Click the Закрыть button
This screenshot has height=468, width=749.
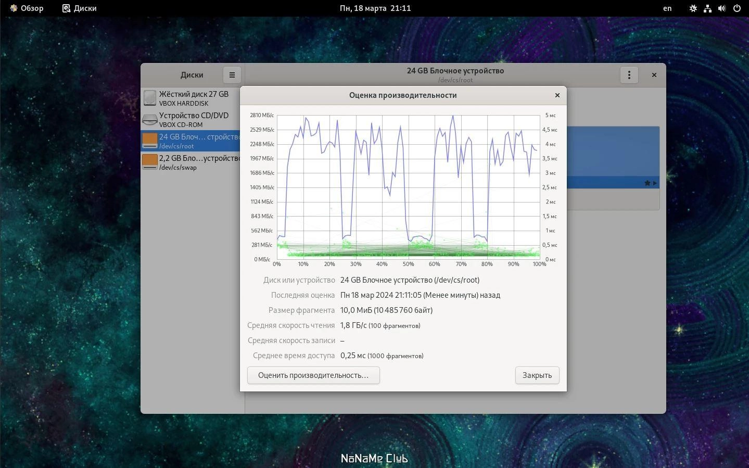(x=537, y=375)
